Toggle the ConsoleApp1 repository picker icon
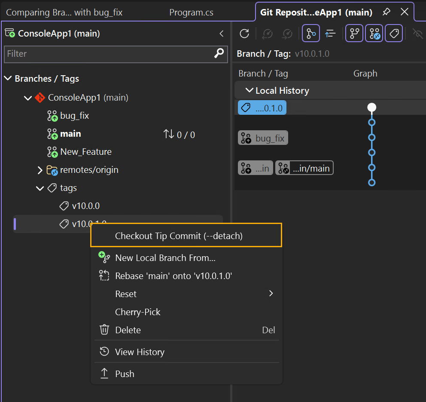Viewport: 426px width, 402px height. click(9, 33)
